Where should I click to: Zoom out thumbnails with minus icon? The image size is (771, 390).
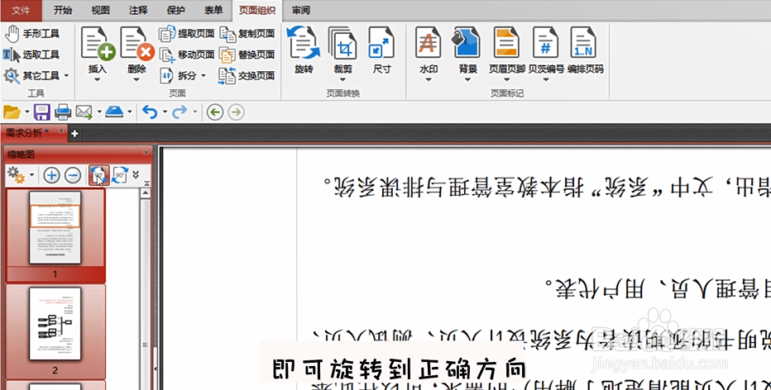(x=73, y=175)
